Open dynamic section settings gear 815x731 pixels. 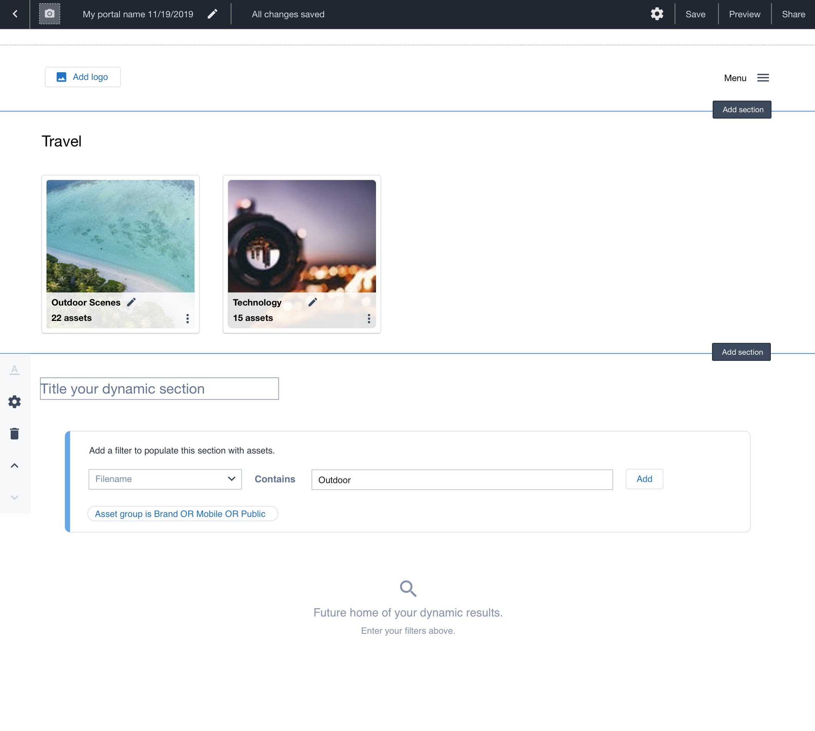click(x=15, y=402)
